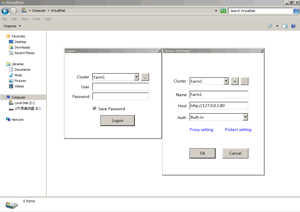Viewport: 300px width, 212px height.
Task: Open the Proxy setting link
Action: click(x=201, y=130)
